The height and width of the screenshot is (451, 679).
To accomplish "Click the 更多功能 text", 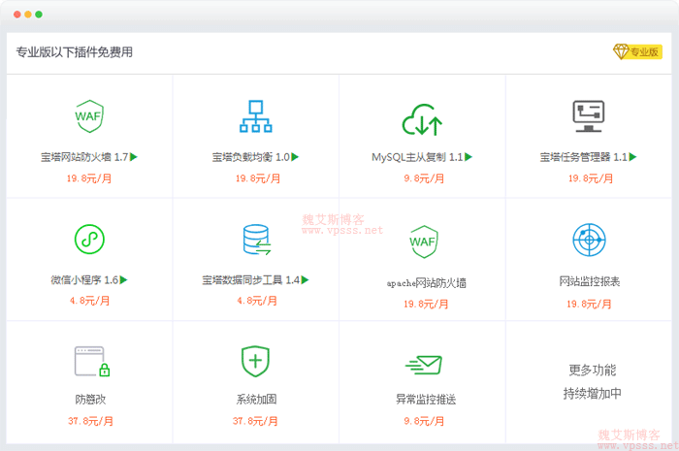I will tap(592, 370).
